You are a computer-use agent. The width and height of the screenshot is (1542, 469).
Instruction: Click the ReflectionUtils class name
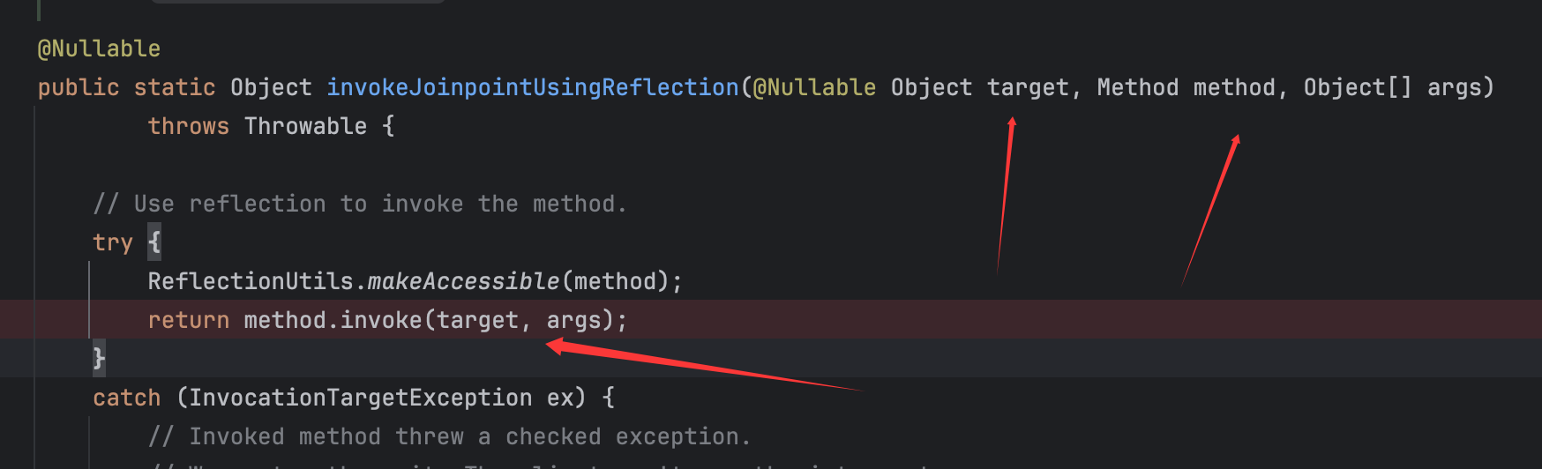point(251,281)
